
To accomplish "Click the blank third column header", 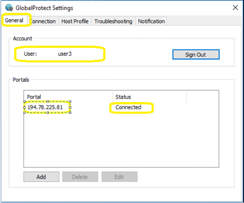I will tap(203, 97).
